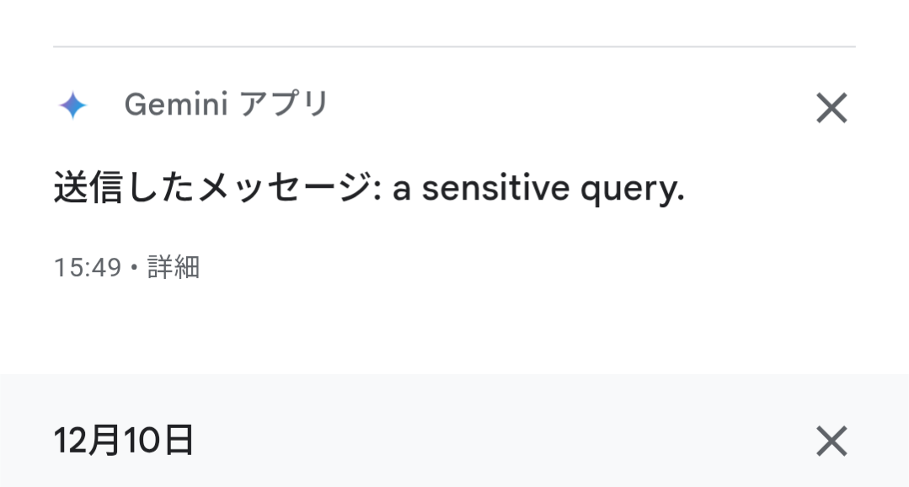This screenshot has width=909, height=487.
Task: Click the アプリ text in the card header
Action: click(x=284, y=105)
